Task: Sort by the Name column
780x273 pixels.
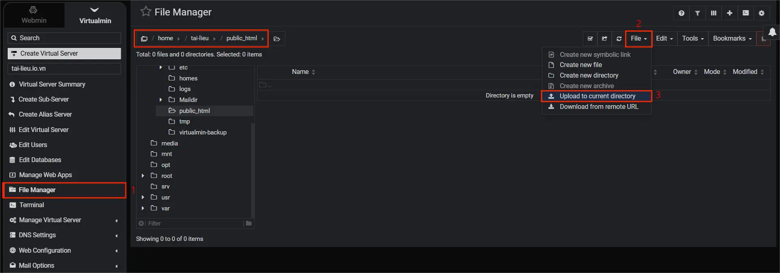Action: (303, 72)
